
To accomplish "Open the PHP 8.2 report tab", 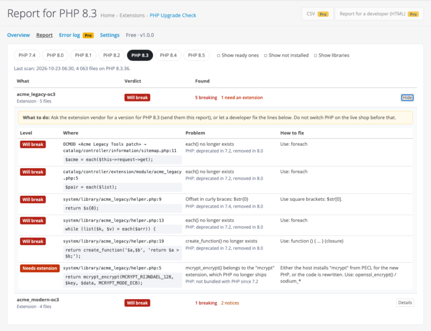I will pos(111,55).
